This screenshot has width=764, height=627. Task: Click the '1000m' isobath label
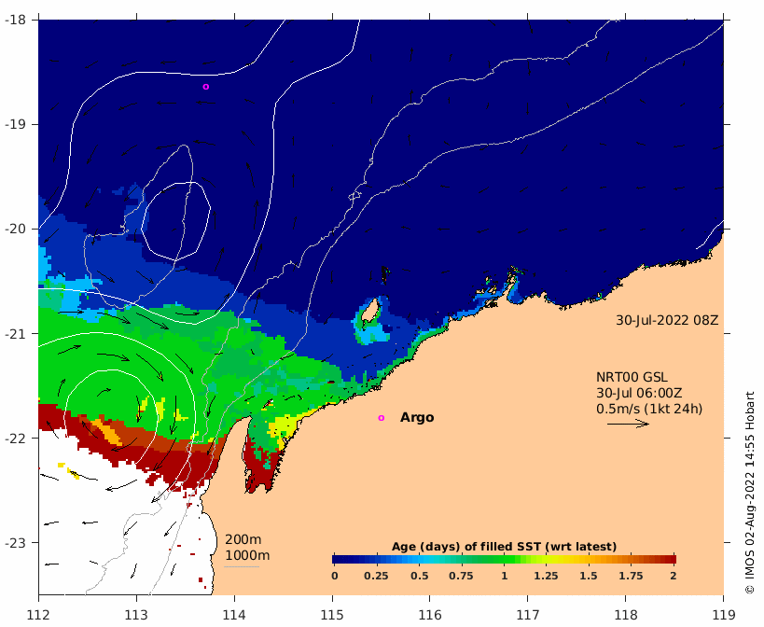pyautogui.click(x=247, y=555)
